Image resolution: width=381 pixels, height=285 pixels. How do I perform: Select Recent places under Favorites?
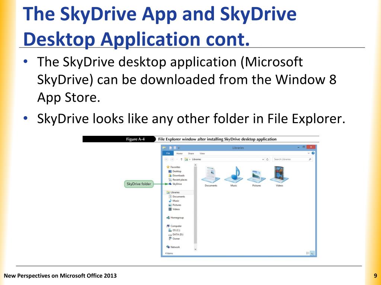click(178, 180)
